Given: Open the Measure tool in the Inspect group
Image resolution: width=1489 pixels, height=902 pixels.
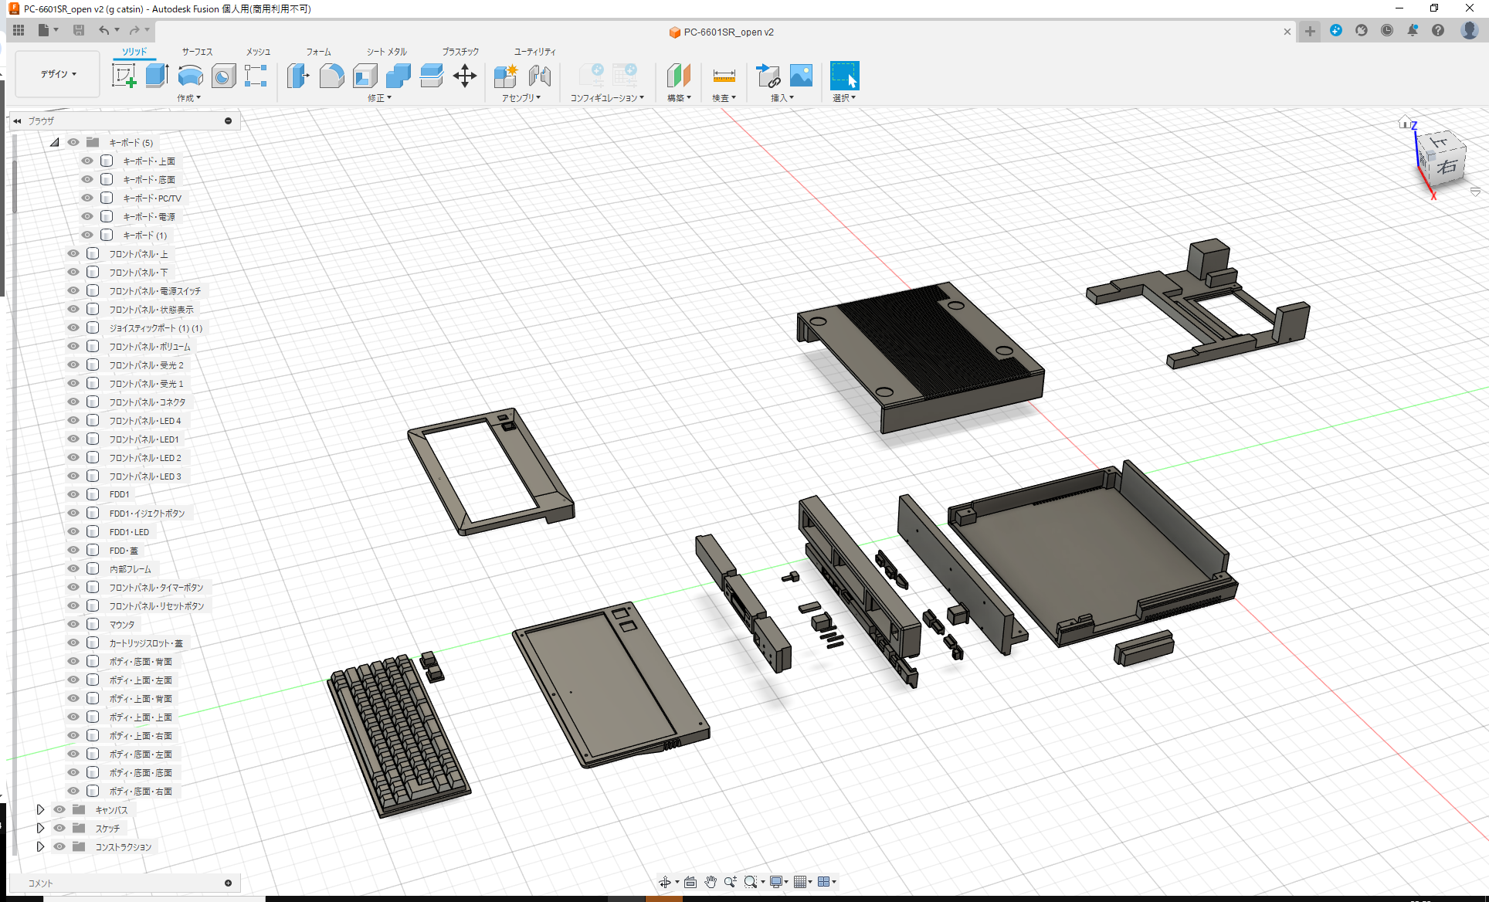Looking at the screenshot, I should pyautogui.click(x=724, y=76).
